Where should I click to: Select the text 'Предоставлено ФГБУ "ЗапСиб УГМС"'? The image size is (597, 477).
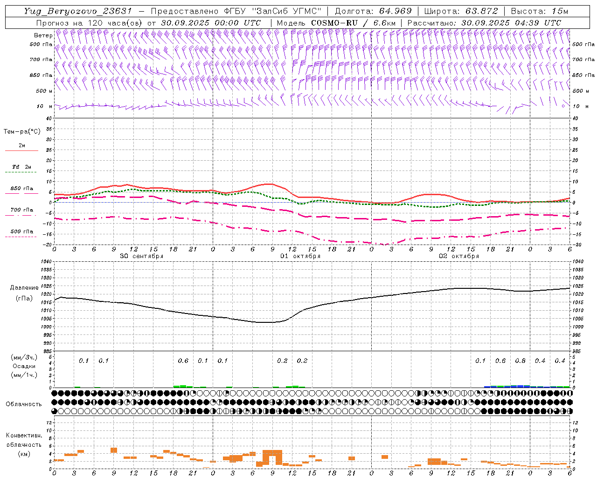pos(236,11)
